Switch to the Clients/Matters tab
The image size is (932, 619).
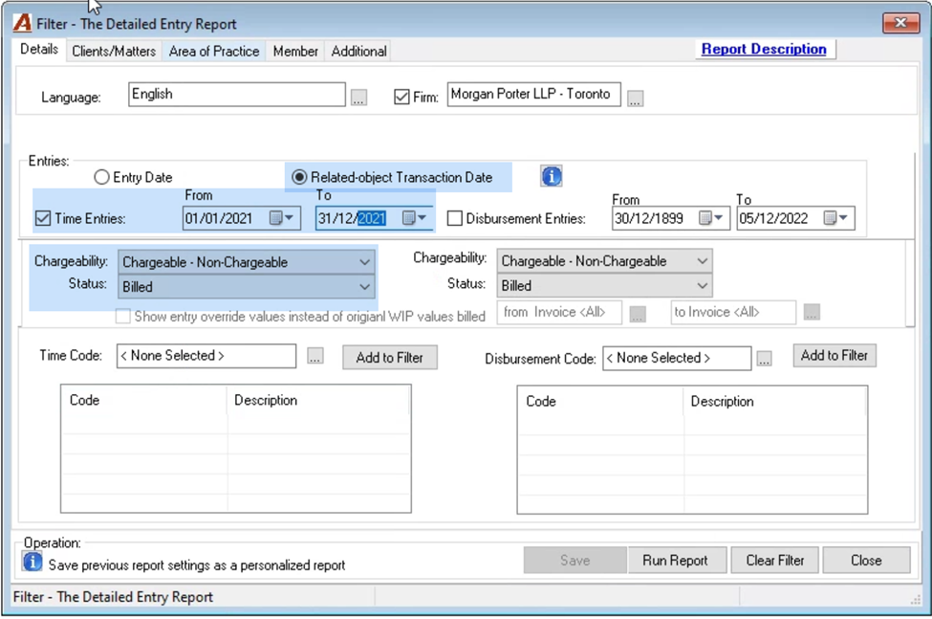click(x=114, y=51)
